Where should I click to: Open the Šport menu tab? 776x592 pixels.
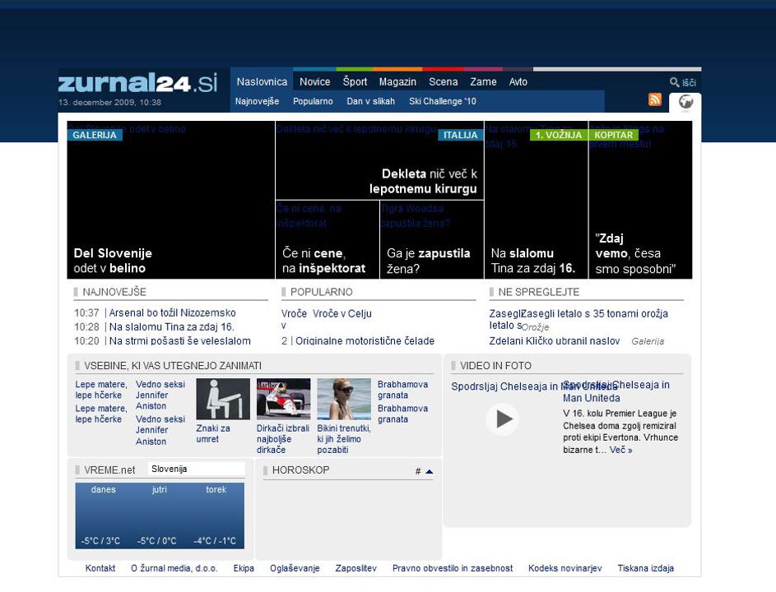click(355, 81)
